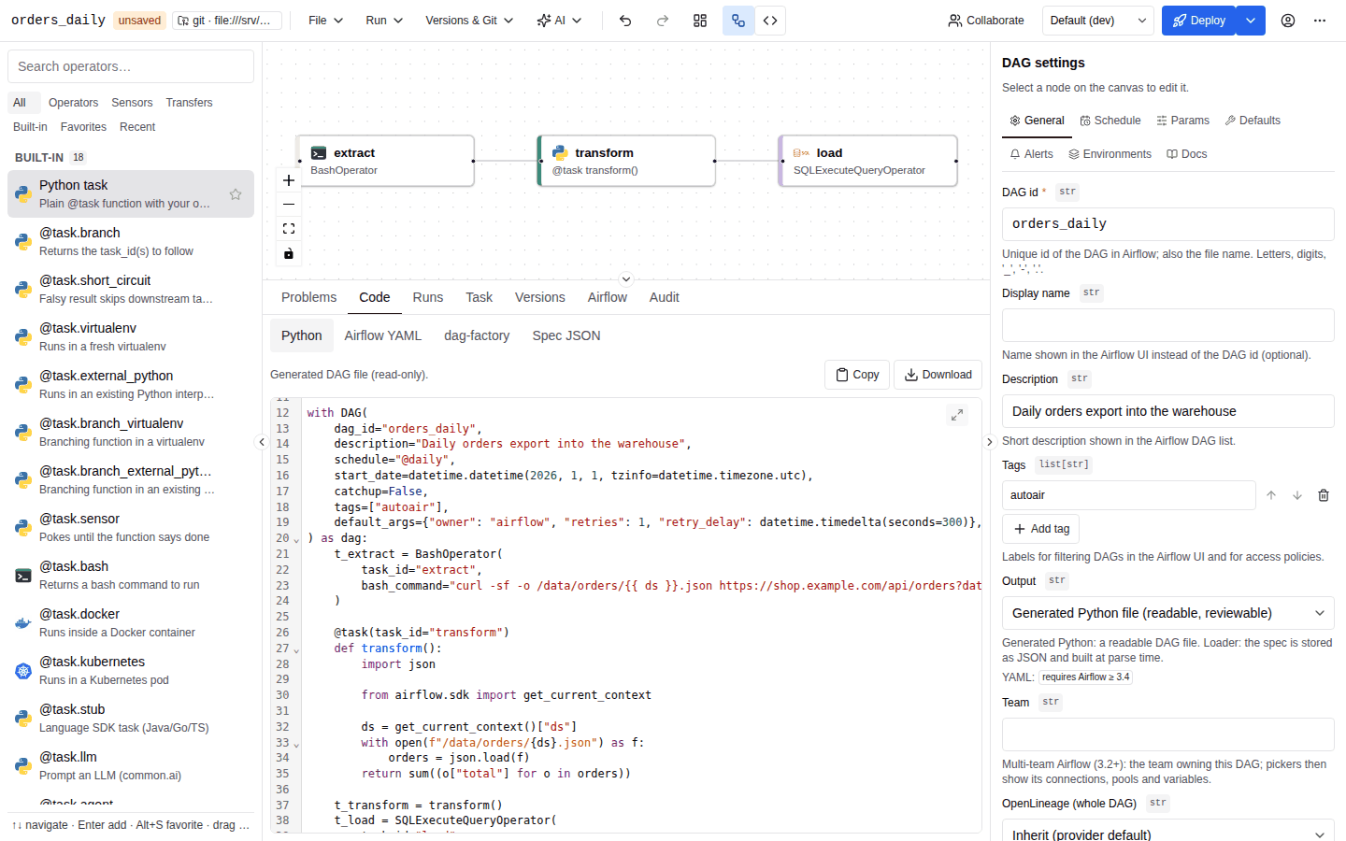Open the user account icon
This screenshot has height=841, width=1346.
[x=1288, y=21]
